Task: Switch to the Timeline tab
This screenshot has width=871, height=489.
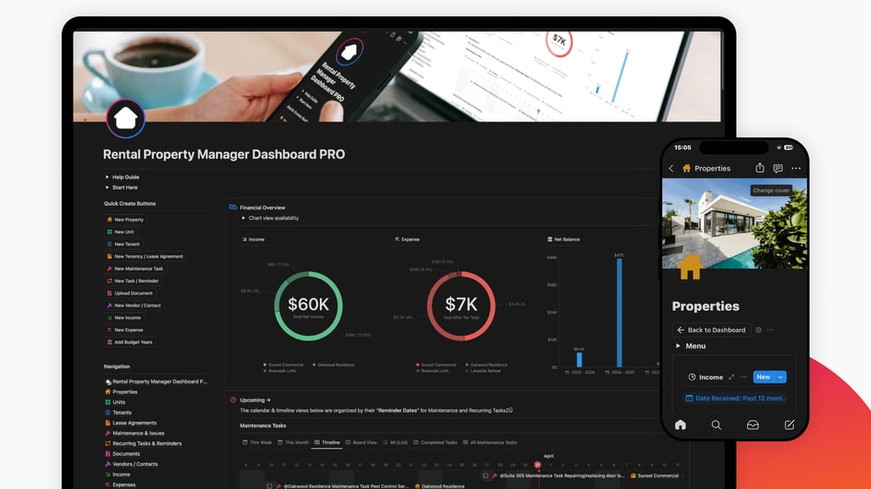Action: [327, 442]
